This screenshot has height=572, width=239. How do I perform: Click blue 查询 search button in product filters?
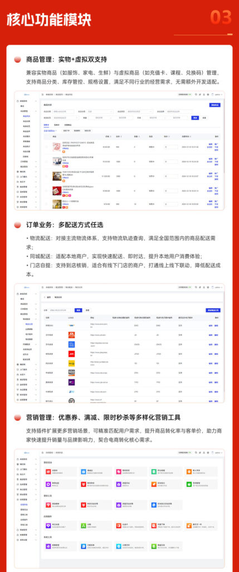pos(195,118)
